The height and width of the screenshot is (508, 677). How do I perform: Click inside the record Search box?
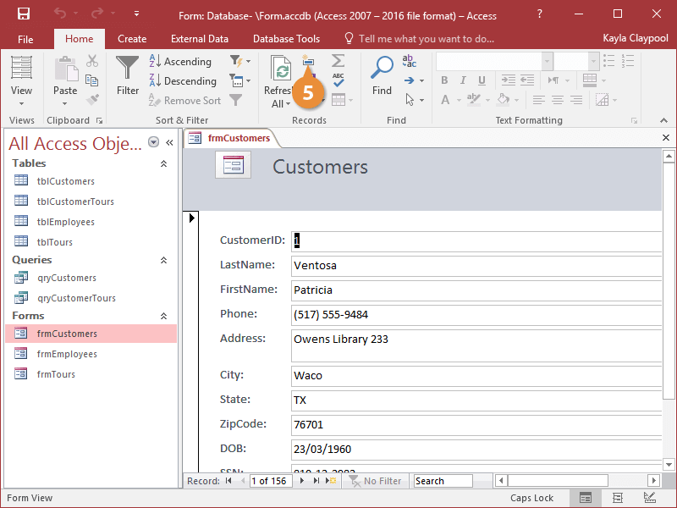click(x=443, y=481)
